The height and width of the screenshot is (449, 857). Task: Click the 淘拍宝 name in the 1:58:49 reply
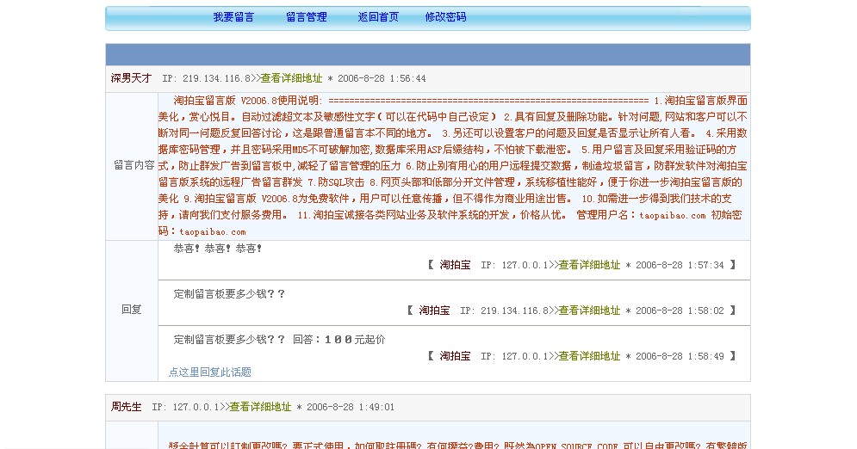(x=455, y=356)
